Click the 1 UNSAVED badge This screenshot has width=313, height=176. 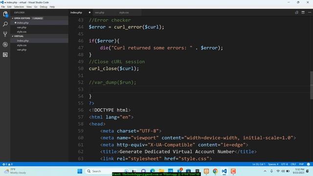38,18
